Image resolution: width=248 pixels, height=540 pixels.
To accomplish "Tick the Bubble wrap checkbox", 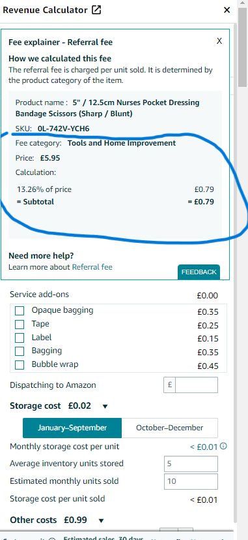I will (20, 365).
